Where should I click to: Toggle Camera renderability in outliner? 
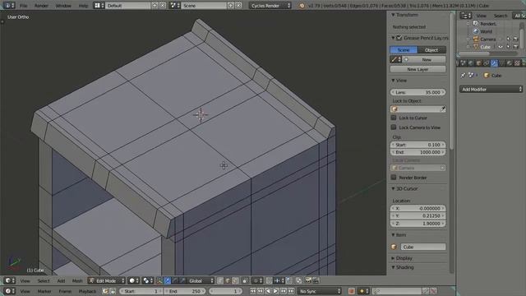click(515, 39)
